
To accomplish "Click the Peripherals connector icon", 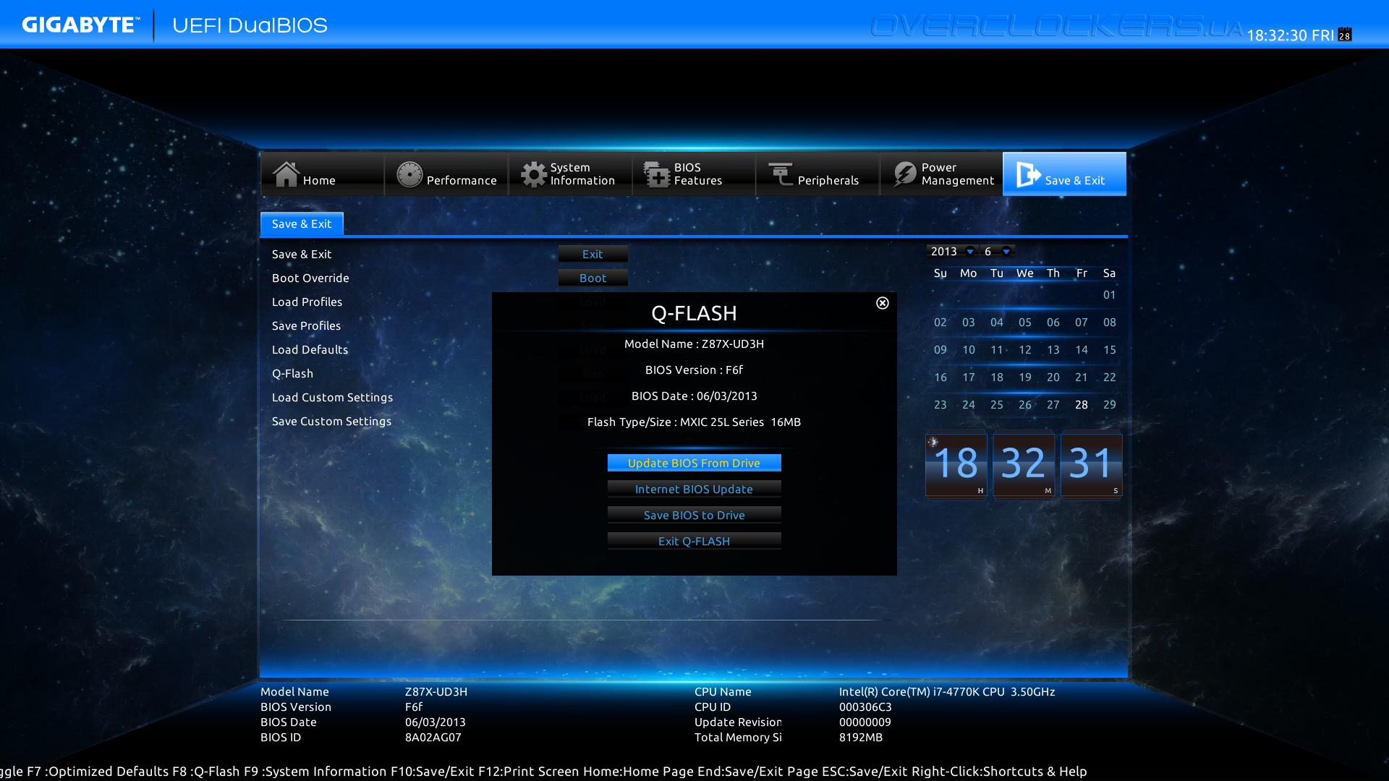I will point(781,174).
